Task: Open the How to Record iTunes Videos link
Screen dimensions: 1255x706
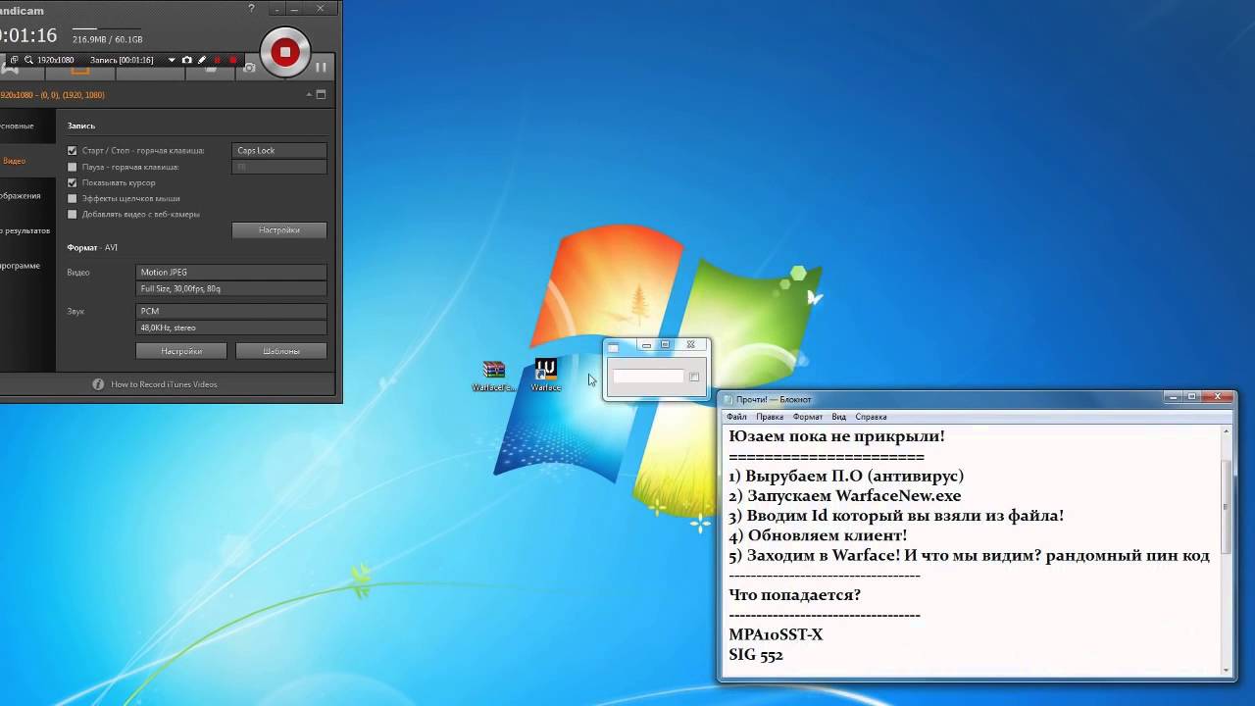Action: [x=164, y=384]
